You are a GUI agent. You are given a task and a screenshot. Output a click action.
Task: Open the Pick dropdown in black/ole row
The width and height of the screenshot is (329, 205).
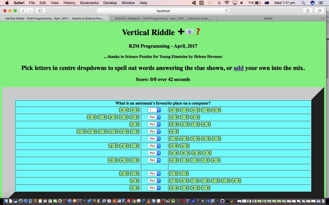(154, 117)
